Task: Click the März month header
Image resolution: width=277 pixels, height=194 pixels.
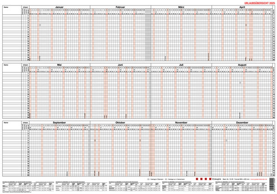Action: 181,8
